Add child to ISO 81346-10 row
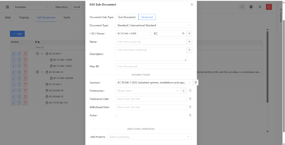Image resolution: width=285 pixels, height=145 pixels. [19, 90]
